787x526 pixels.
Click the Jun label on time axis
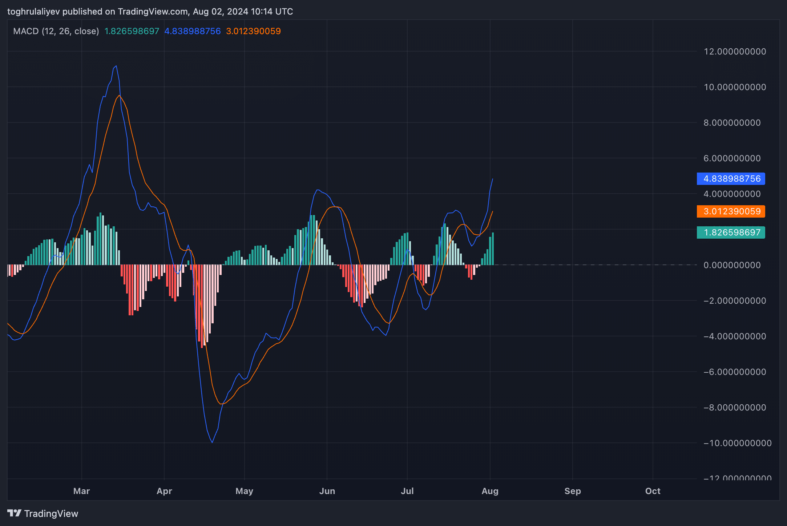[327, 491]
